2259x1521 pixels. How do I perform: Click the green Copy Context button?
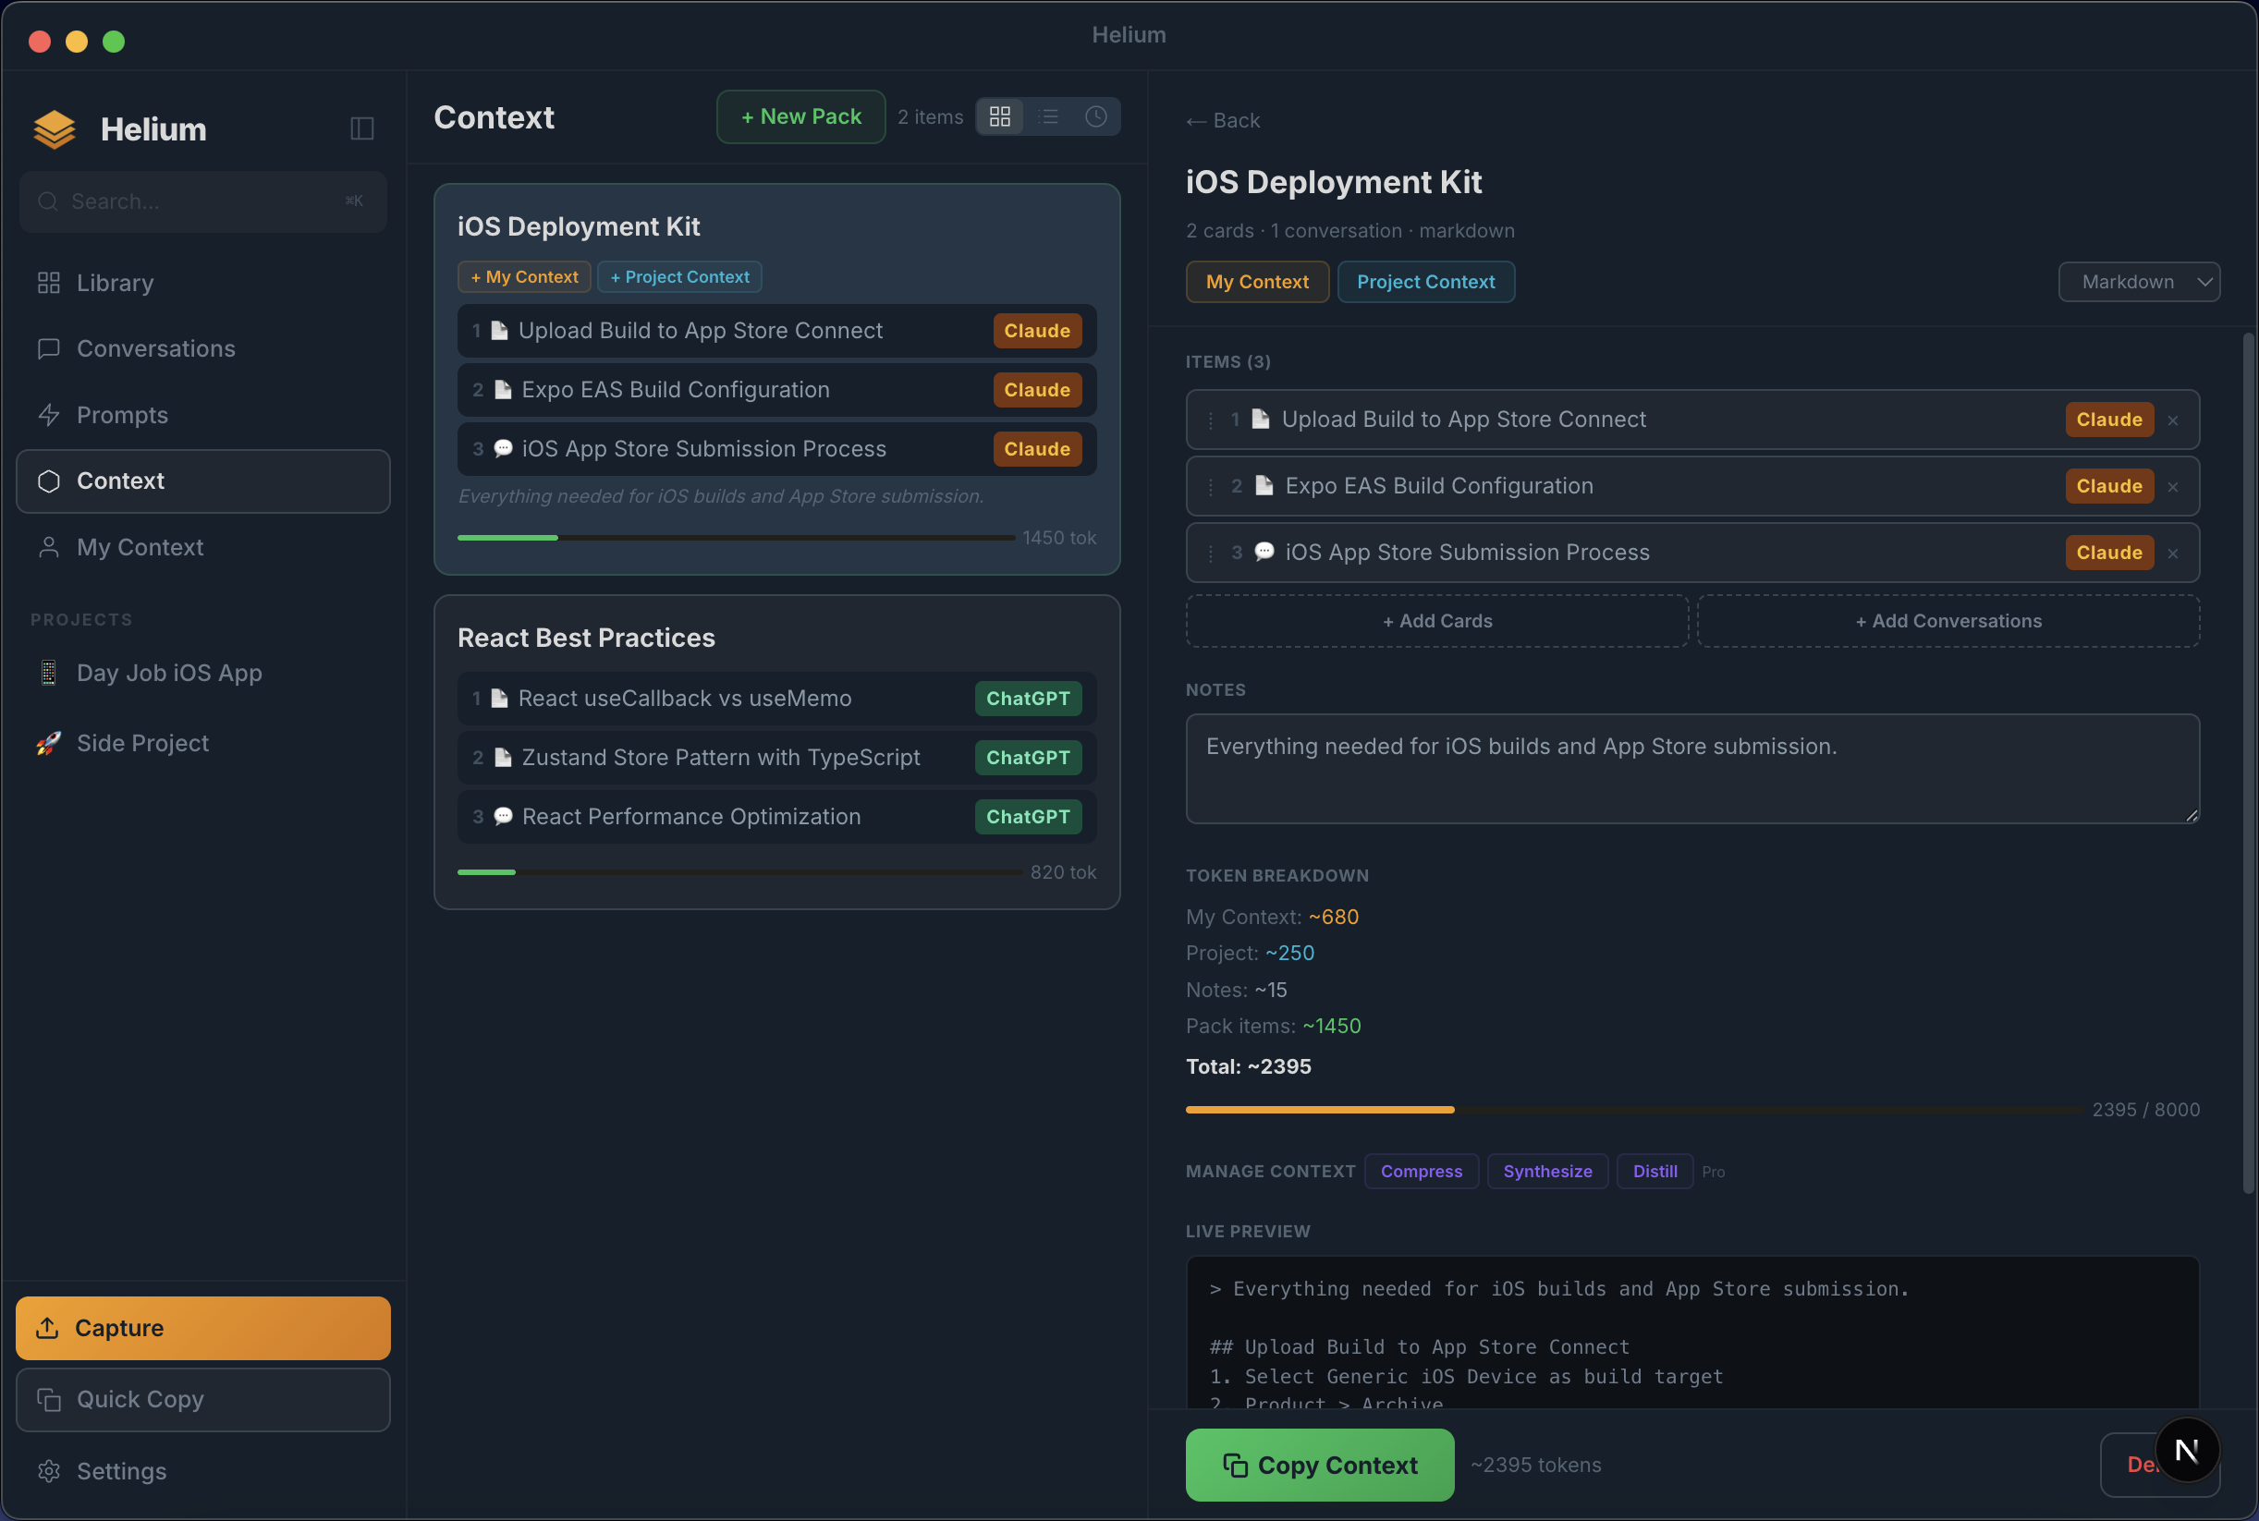(x=1319, y=1465)
